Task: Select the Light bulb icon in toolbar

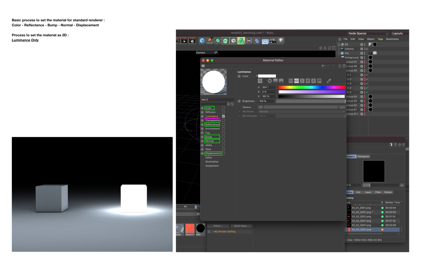Action: coord(281,41)
